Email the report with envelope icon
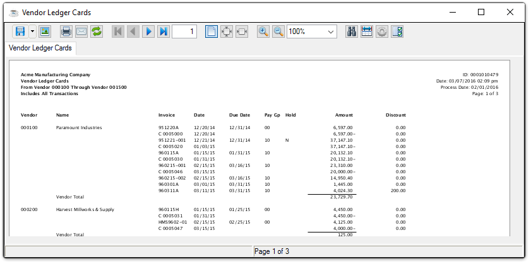The height and width of the screenshot is (264, 531). coord(81,32)
